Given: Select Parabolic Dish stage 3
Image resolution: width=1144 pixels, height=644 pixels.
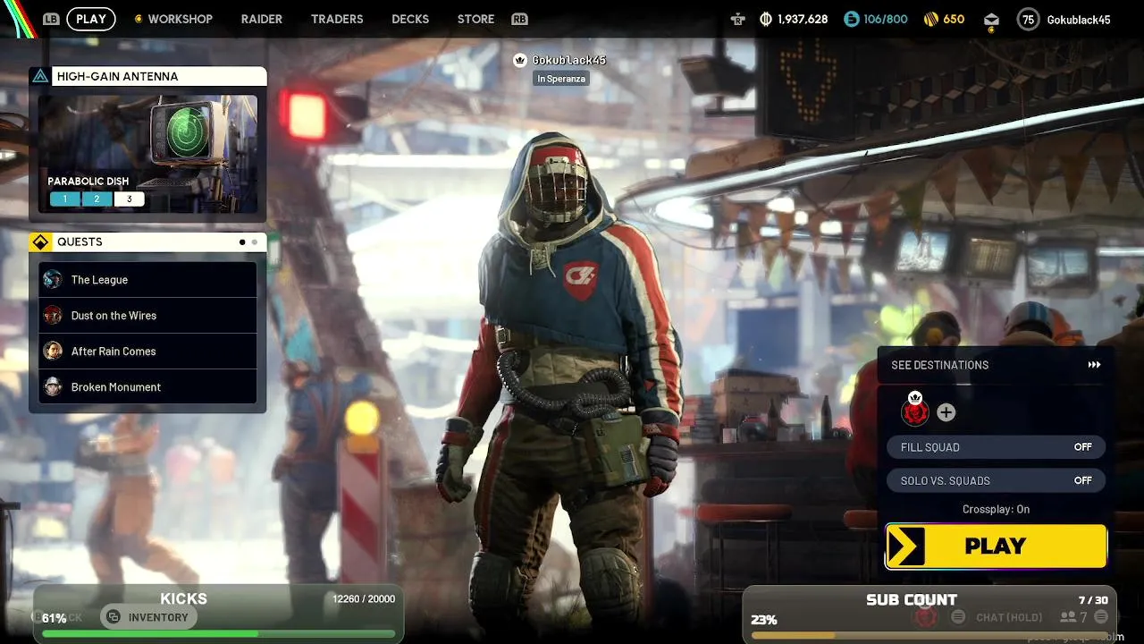Looking at the screenshot, I should point(129,199).
